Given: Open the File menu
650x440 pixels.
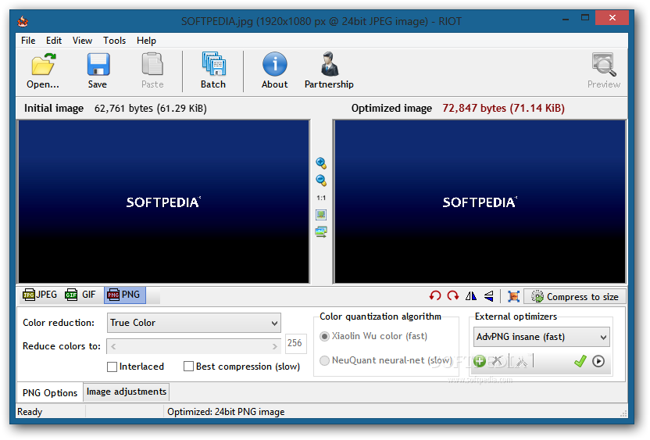Looking at the screenshot, I should (28, 41).
